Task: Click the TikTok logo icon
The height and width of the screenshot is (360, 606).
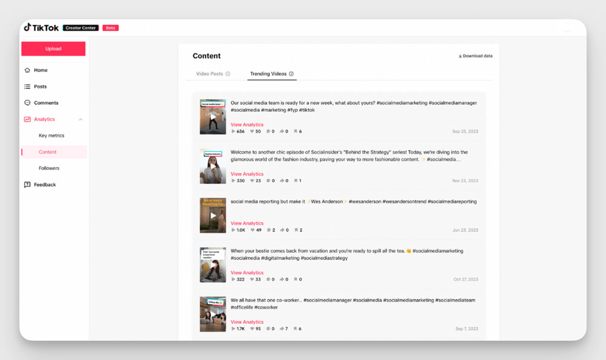Action: (27, 27)
